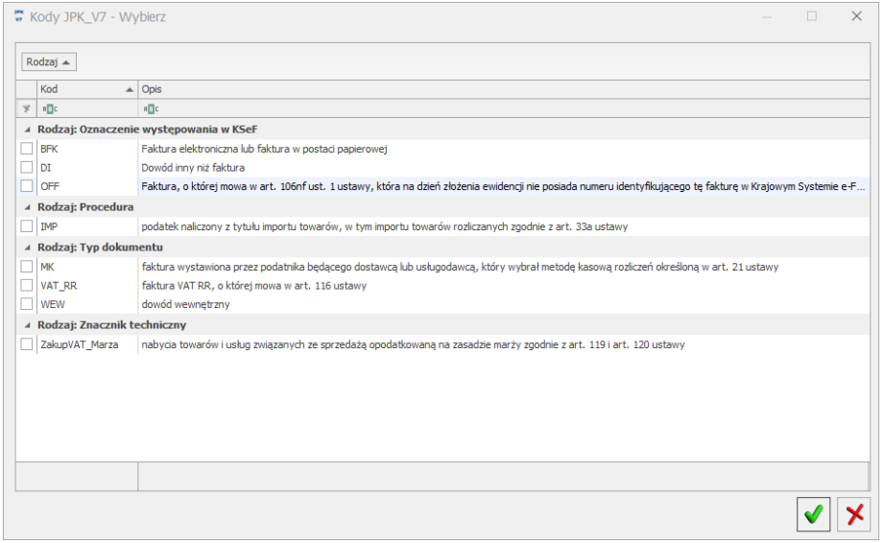Collapse the Oznaczenie występowania w KSeF group
The width and height of the screenshot is (883, 543).
tap(27, 129)
